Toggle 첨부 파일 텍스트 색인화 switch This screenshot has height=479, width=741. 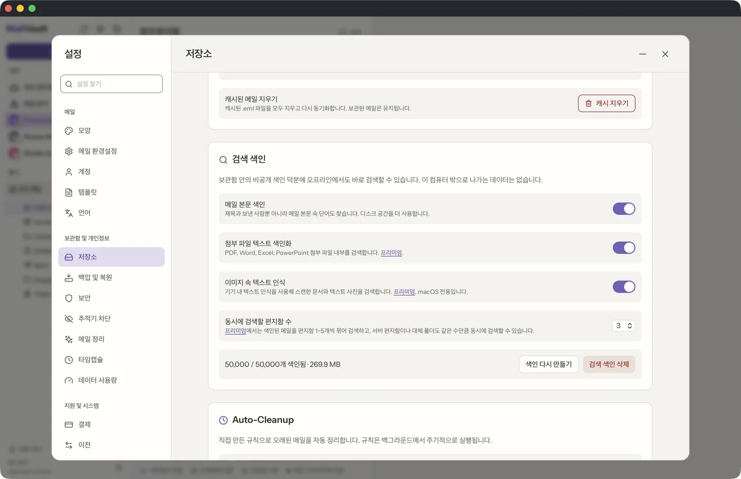[624, 248]
